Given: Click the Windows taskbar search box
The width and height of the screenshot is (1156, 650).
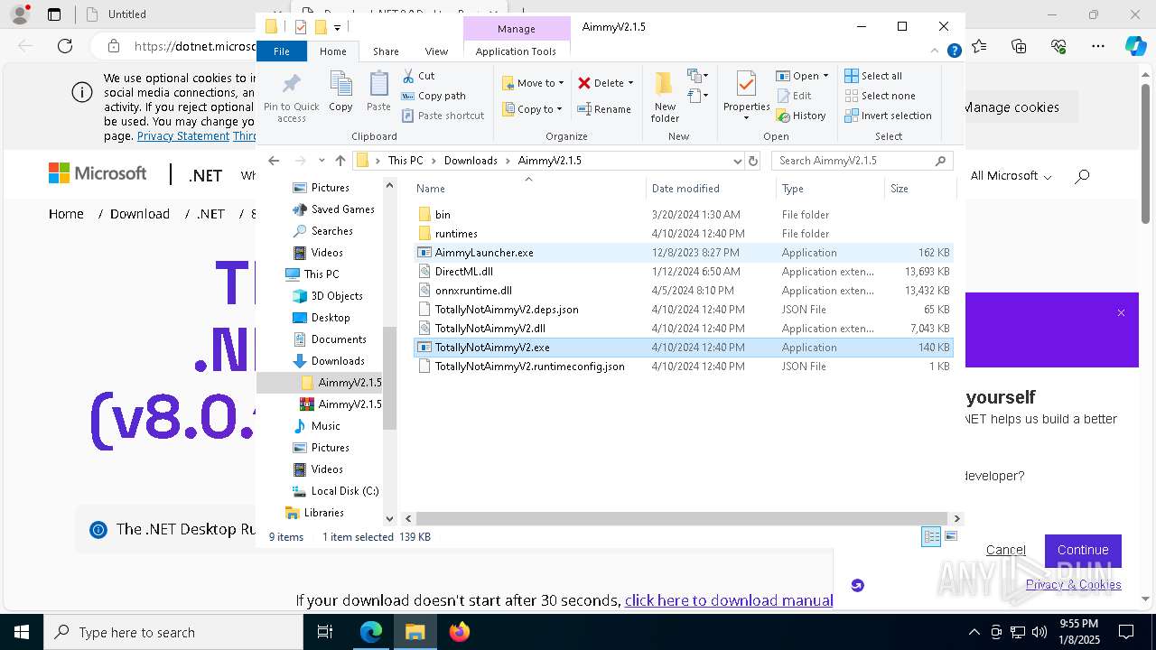Looking at the screenshot, I should [x=173, y=632].
